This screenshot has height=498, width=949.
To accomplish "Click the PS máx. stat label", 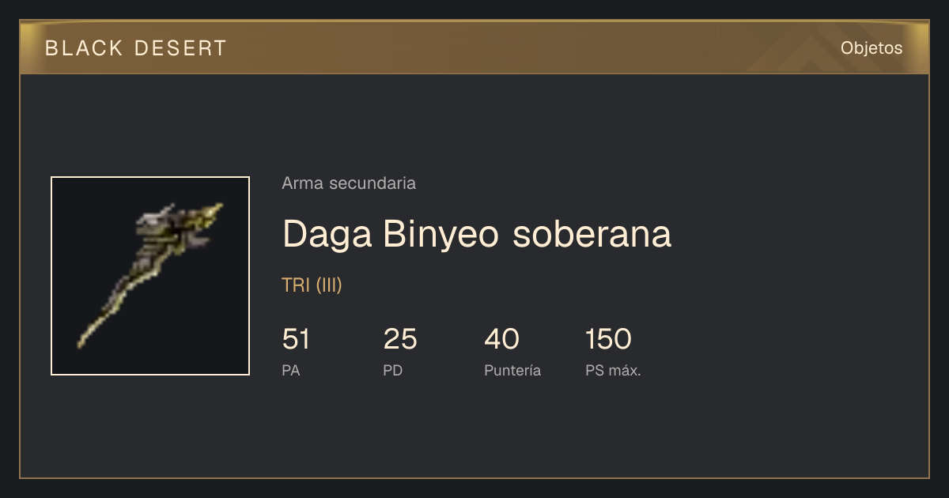I will 613,370.
